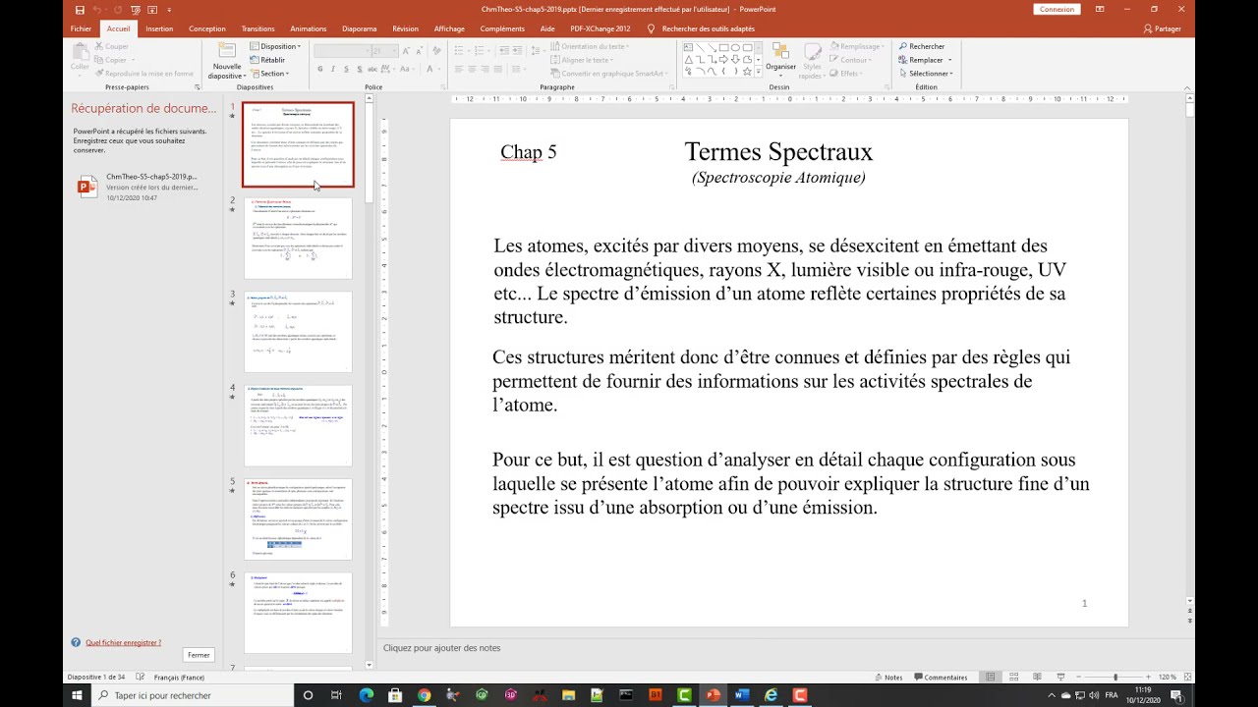The width and height of the screenshot is (1258, 707).
Task: Open Quick Access Toolbar customize arrow
Action: tap(169, 10)
